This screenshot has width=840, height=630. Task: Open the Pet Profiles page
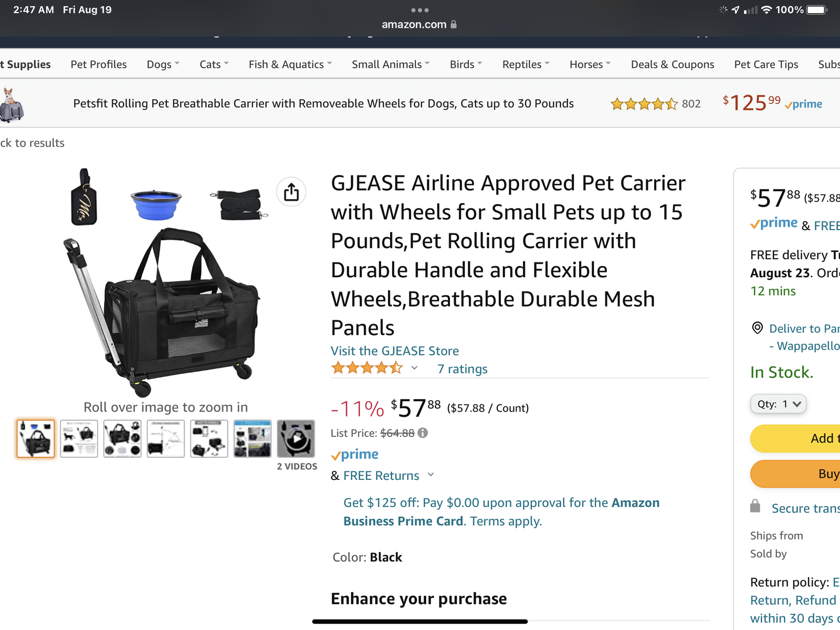click(99, 65)
